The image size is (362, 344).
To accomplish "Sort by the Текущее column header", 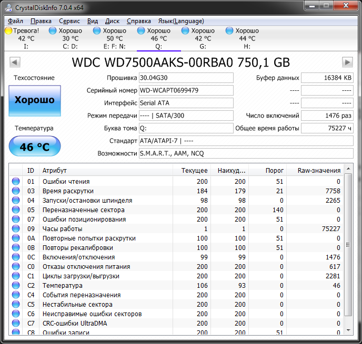I will [x=192, y=171].
